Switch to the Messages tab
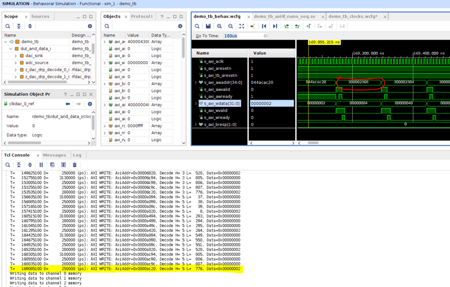450x287 pixels. tap(54, 155)
